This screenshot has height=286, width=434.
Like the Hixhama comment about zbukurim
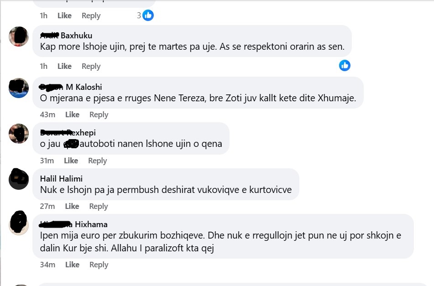coord(72,265)
